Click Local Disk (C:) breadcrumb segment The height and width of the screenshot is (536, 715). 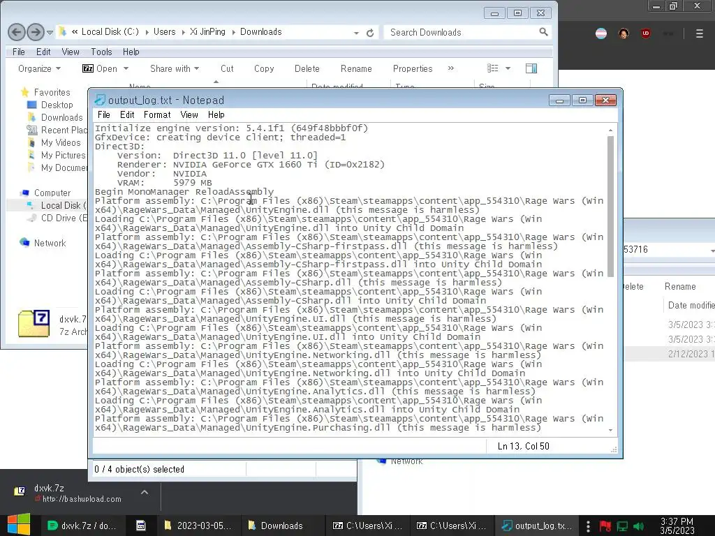110,32
